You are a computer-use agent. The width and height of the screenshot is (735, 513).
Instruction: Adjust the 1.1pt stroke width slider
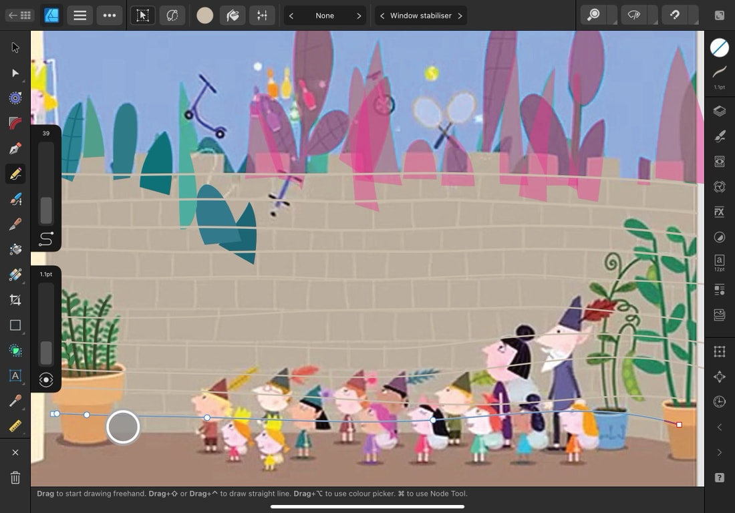coord(46,324)
